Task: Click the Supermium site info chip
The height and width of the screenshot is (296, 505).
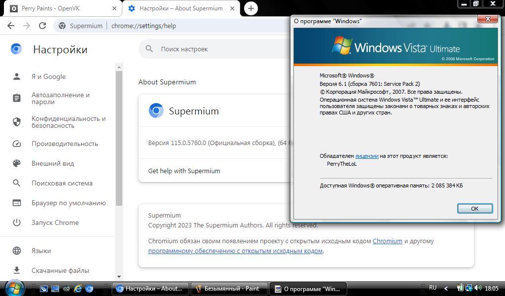Action: coord(80,26)
